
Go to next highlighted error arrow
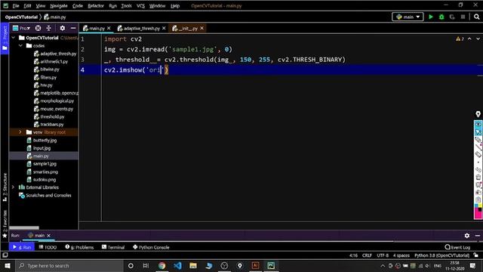(x=478, y=39)
